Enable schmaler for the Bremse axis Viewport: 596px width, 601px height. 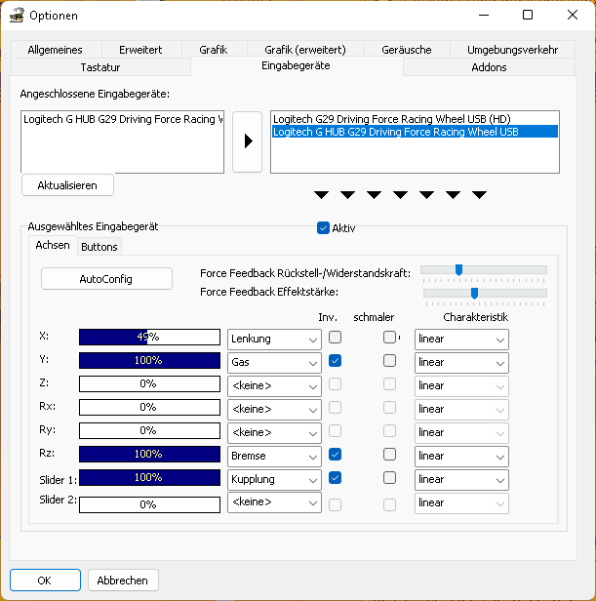coord(390,455)
